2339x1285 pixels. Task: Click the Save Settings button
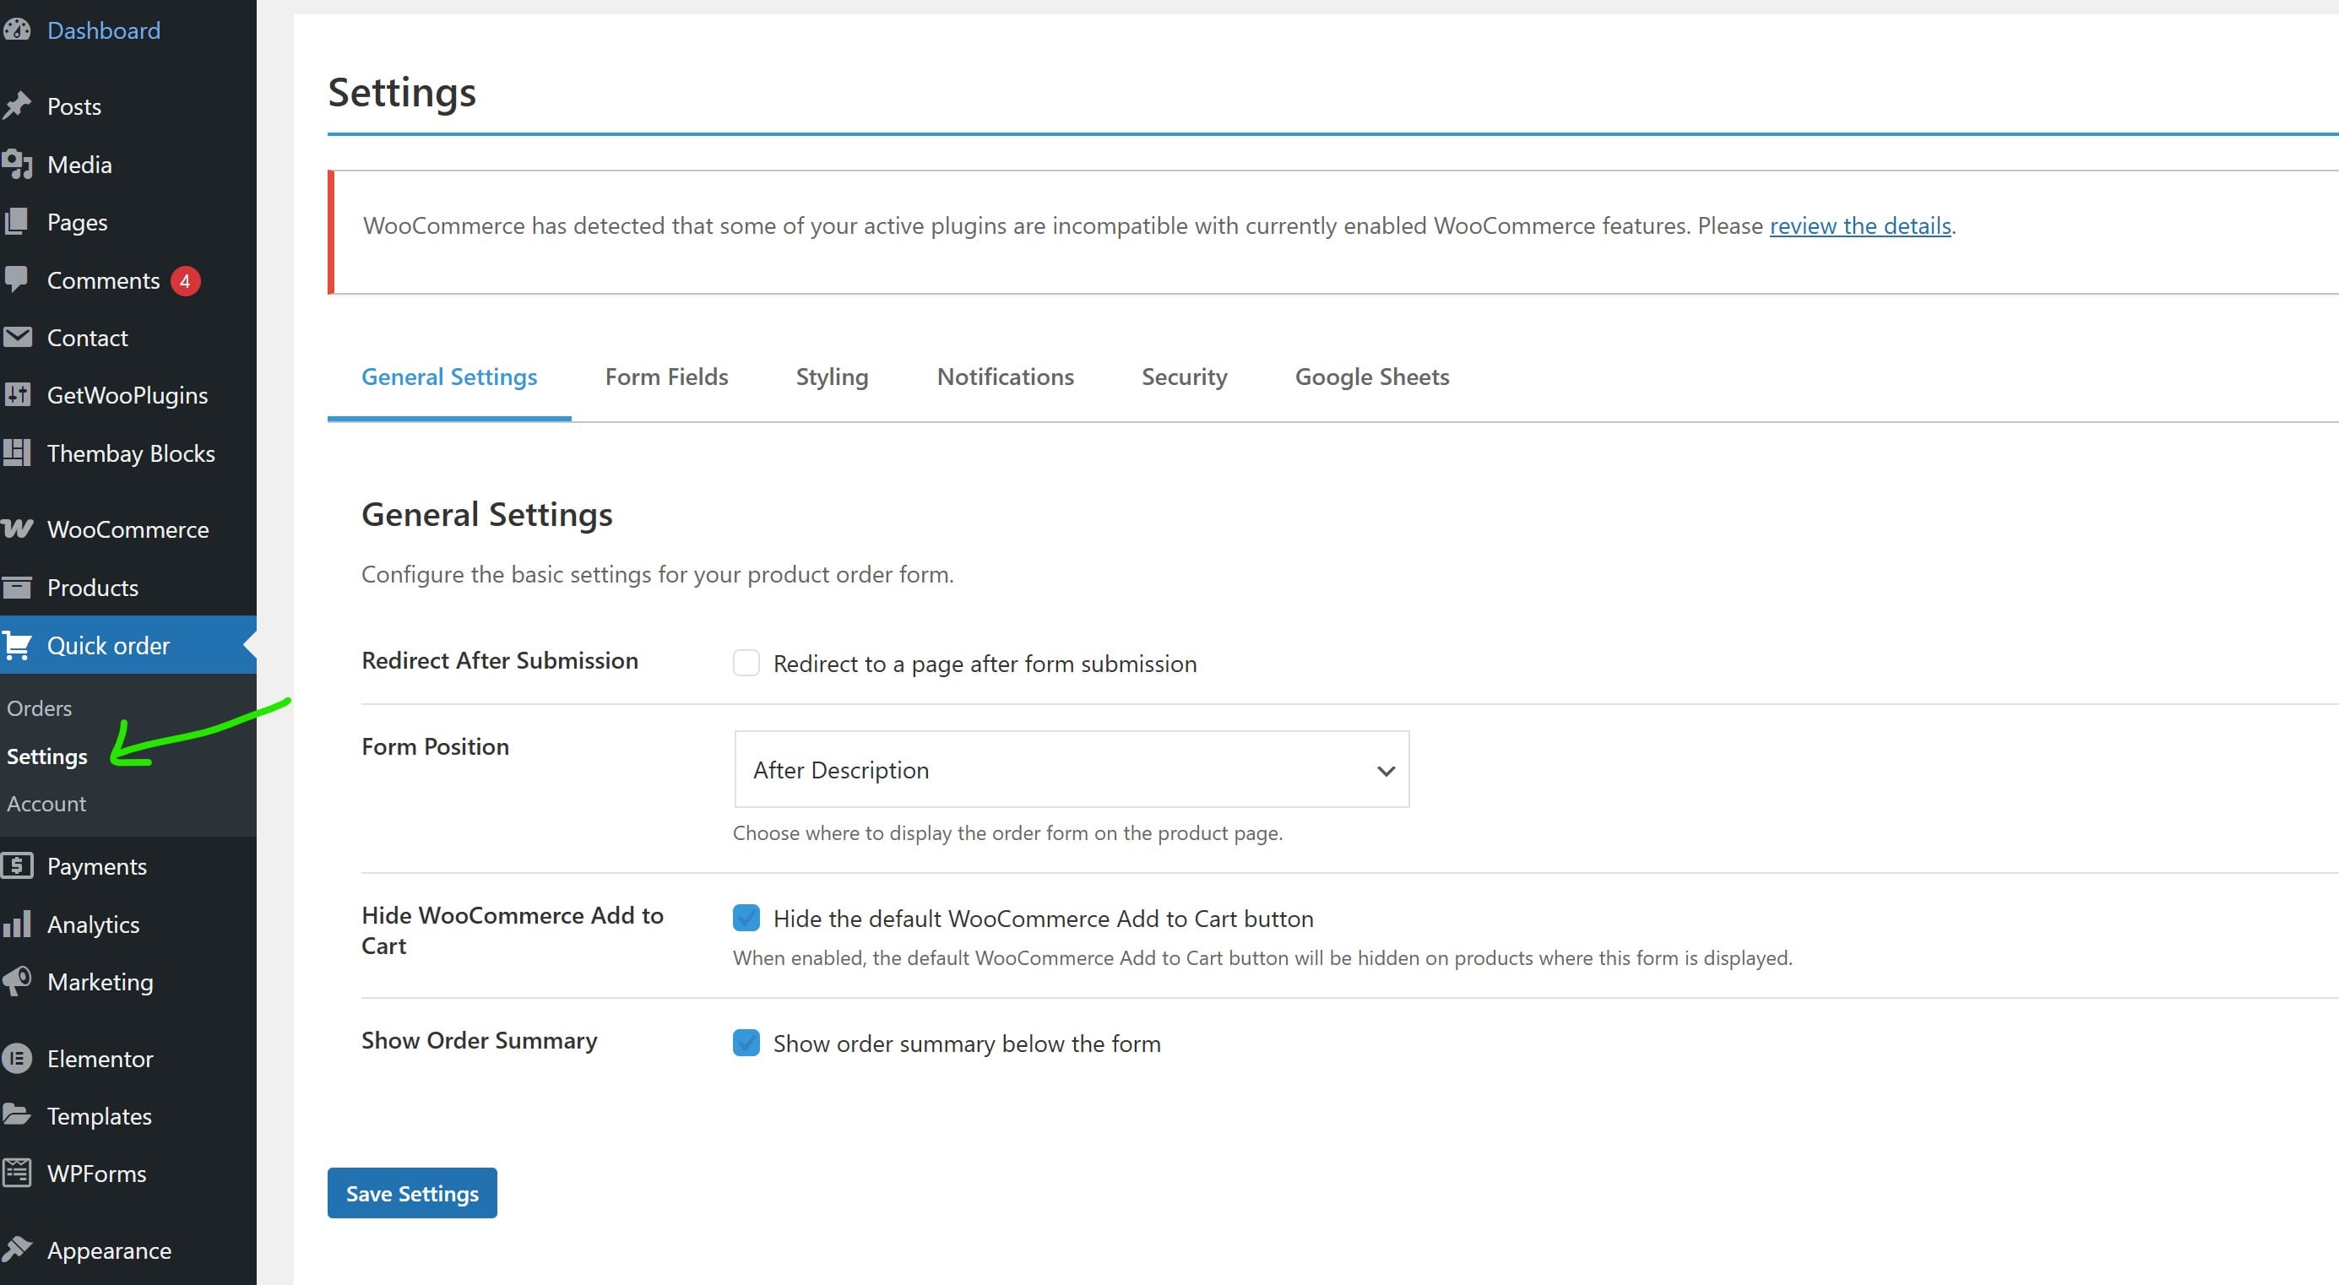click(412, 1192)
